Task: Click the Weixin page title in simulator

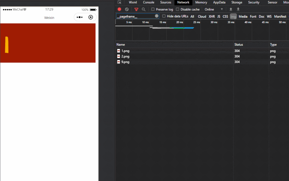Action: click(x=49, y=18)
